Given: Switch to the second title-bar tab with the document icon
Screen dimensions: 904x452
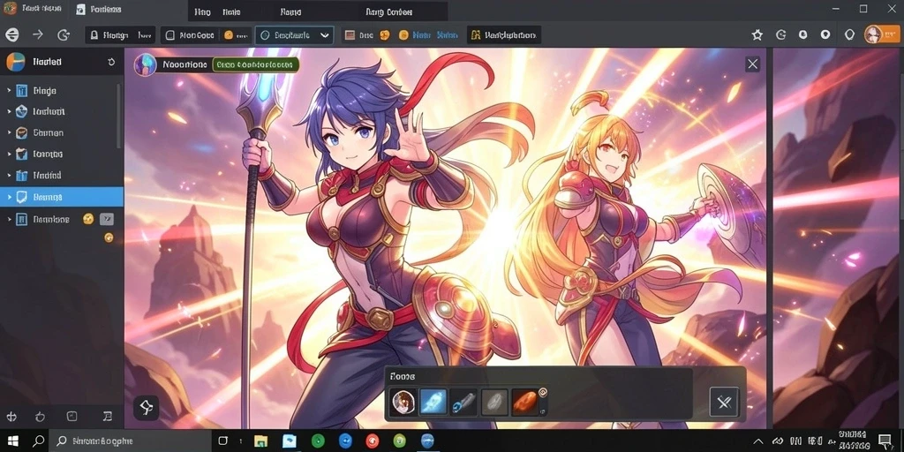Looking at the screenshot, I should pos(99,10).
